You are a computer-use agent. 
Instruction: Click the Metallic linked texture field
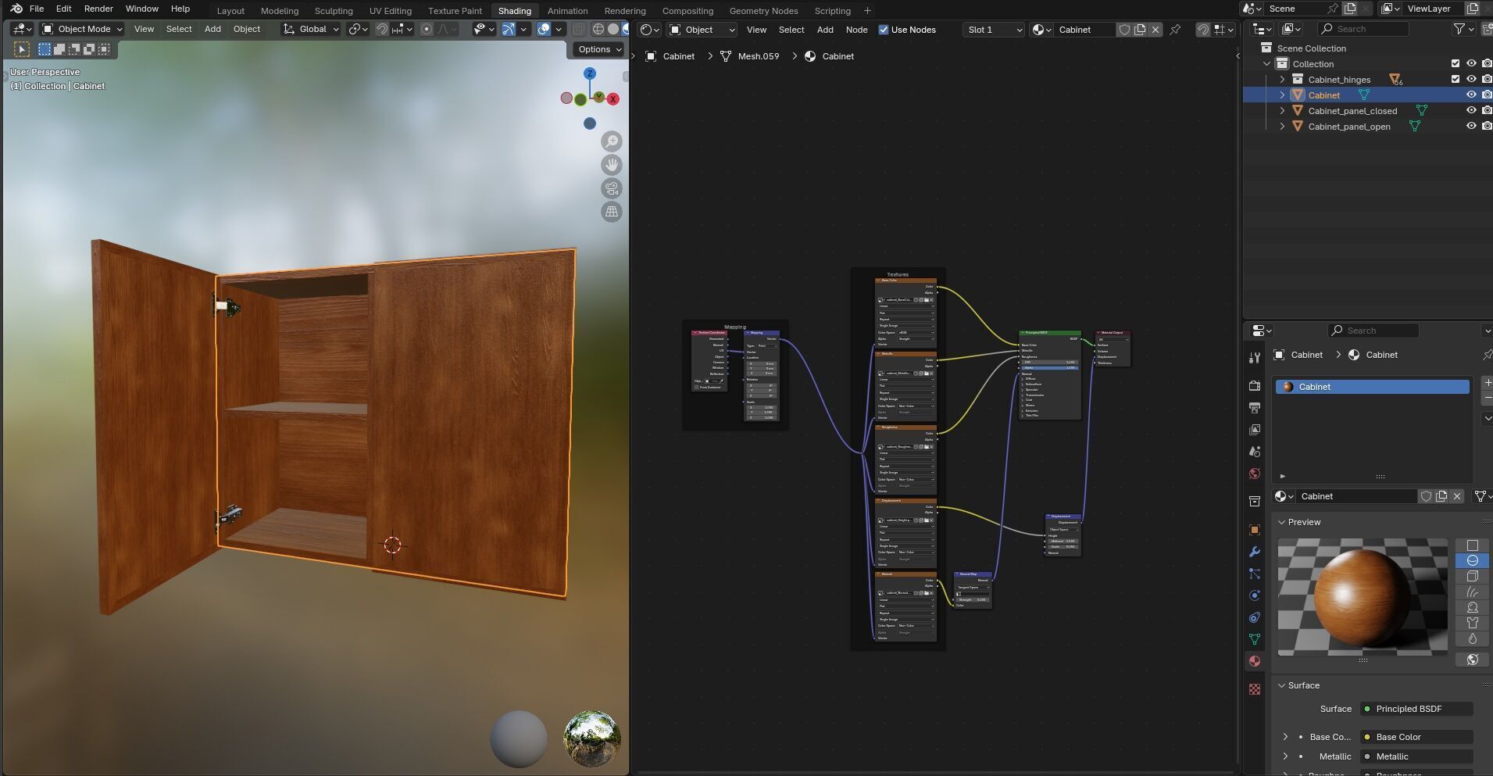pos(1416,756)
